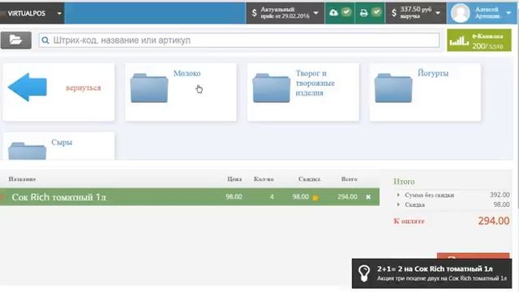Image resolution: width=519 pixels, height=292 pixels.
Task: Toggle the green check beside the cloud icon
Action: pyautogui.click(x=346, y=12)
